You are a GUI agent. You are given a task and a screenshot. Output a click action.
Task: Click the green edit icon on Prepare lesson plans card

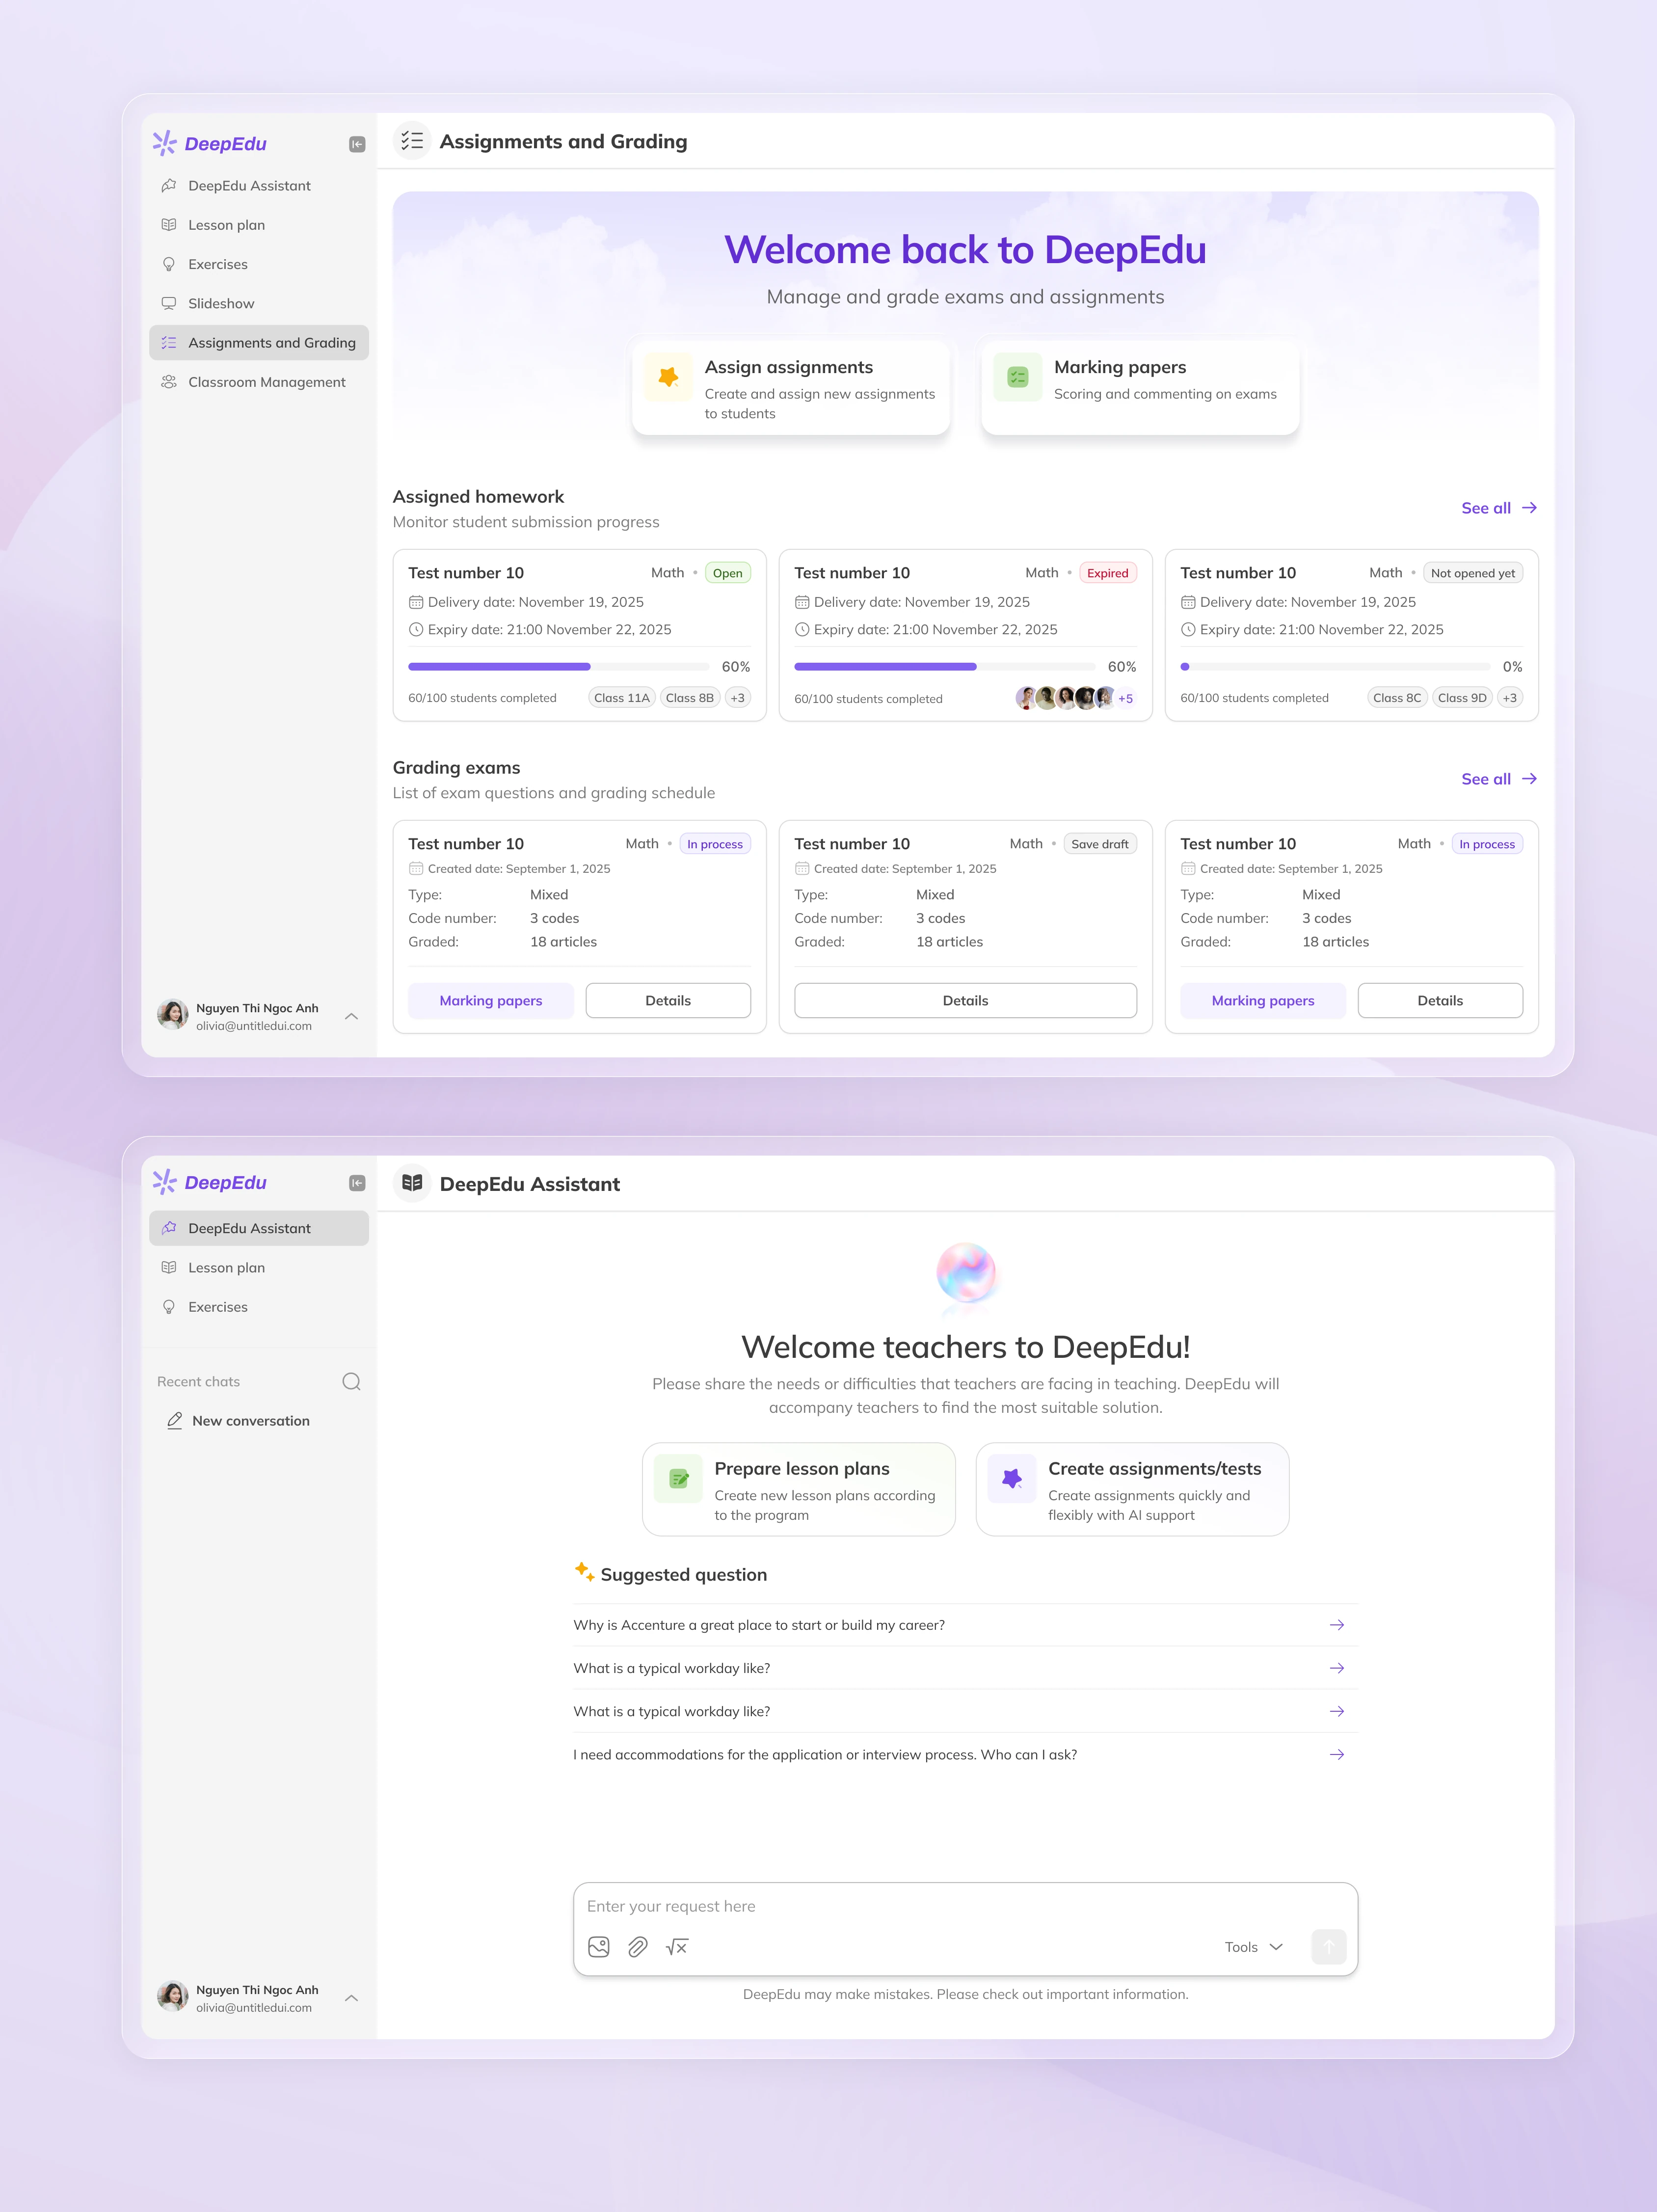pyautogui.click(x=678, y=1479)
